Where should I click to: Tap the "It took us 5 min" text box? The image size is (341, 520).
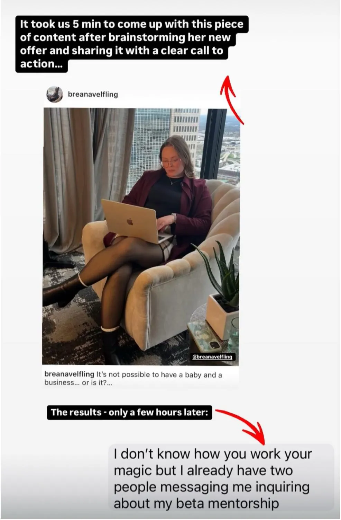[x=131, y=44]
